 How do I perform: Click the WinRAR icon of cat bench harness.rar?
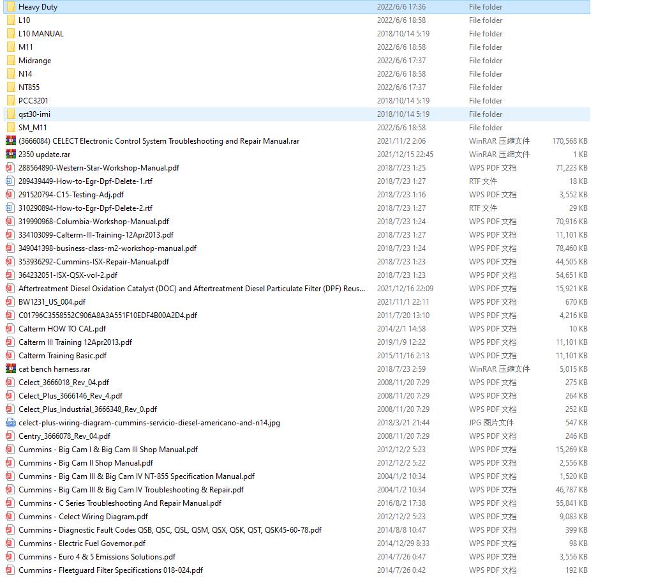pos(11,369)
